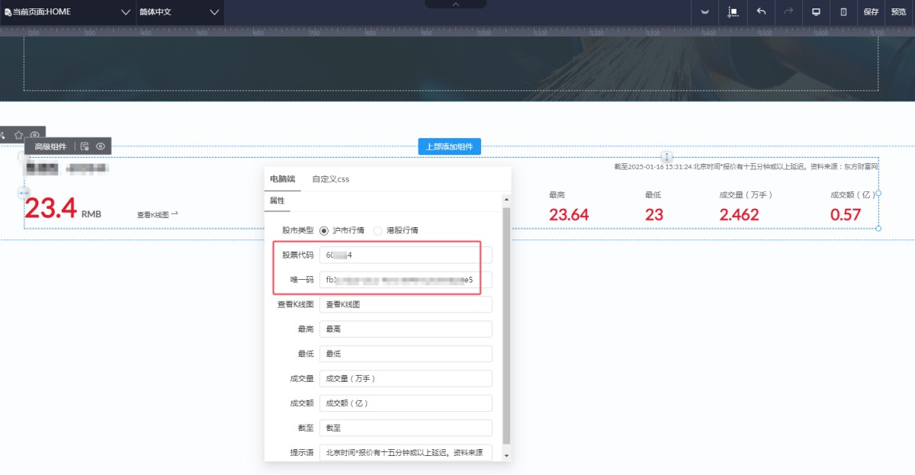Click the 保存 save button

point(871,12)
